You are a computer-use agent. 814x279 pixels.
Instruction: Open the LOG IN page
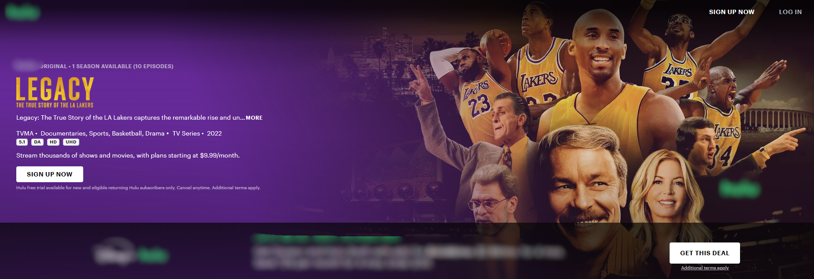(x=790, y=12)
